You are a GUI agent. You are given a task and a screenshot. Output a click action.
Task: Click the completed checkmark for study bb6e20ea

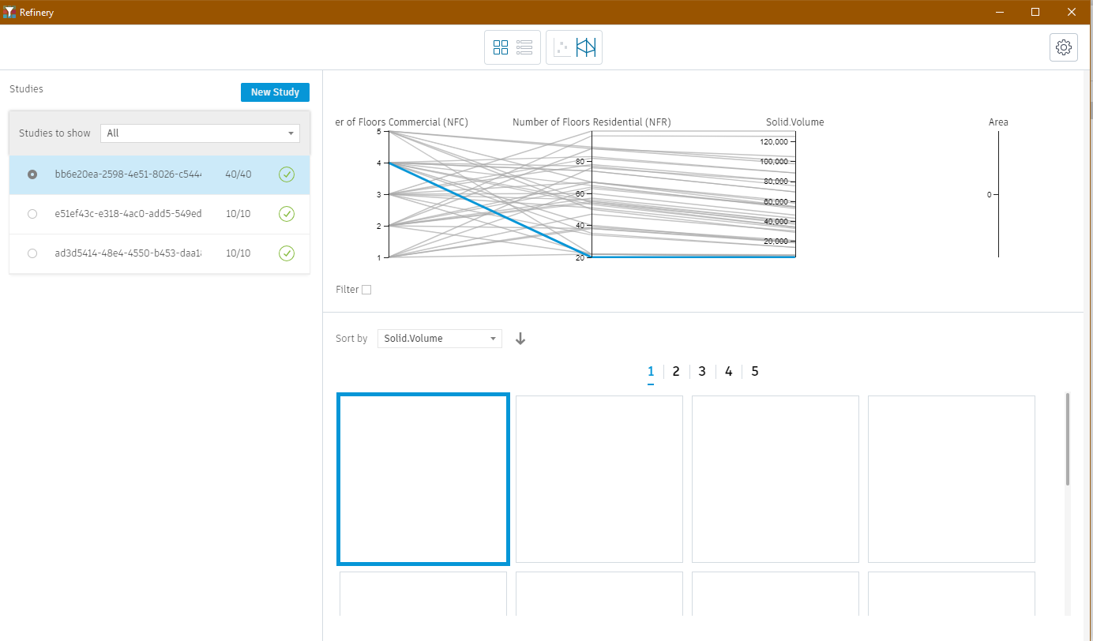287,174
